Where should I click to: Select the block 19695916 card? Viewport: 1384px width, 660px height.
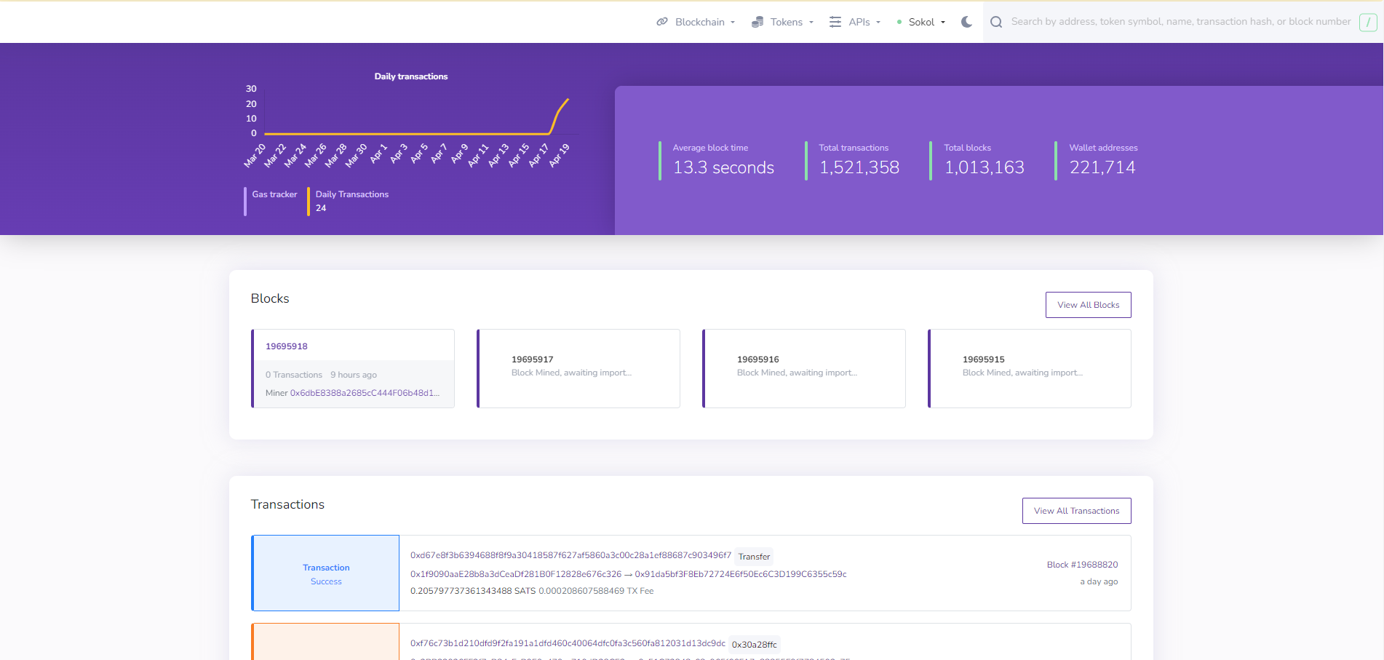pyautogui.click(x=804, y=368)
